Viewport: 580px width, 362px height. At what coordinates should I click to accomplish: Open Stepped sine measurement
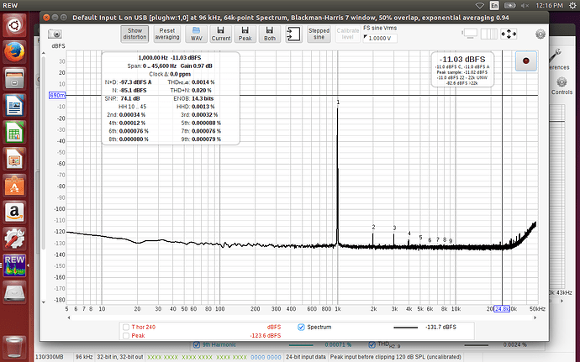coord(319,34)
